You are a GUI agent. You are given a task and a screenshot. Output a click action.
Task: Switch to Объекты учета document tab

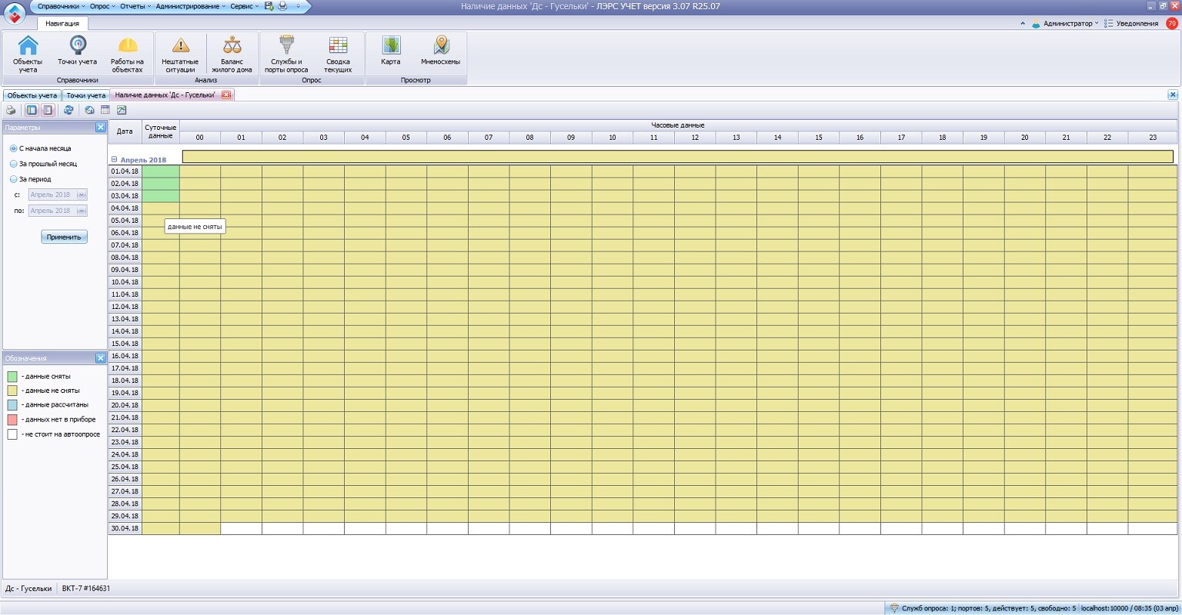pyautogui.click(x=32, y=95)
